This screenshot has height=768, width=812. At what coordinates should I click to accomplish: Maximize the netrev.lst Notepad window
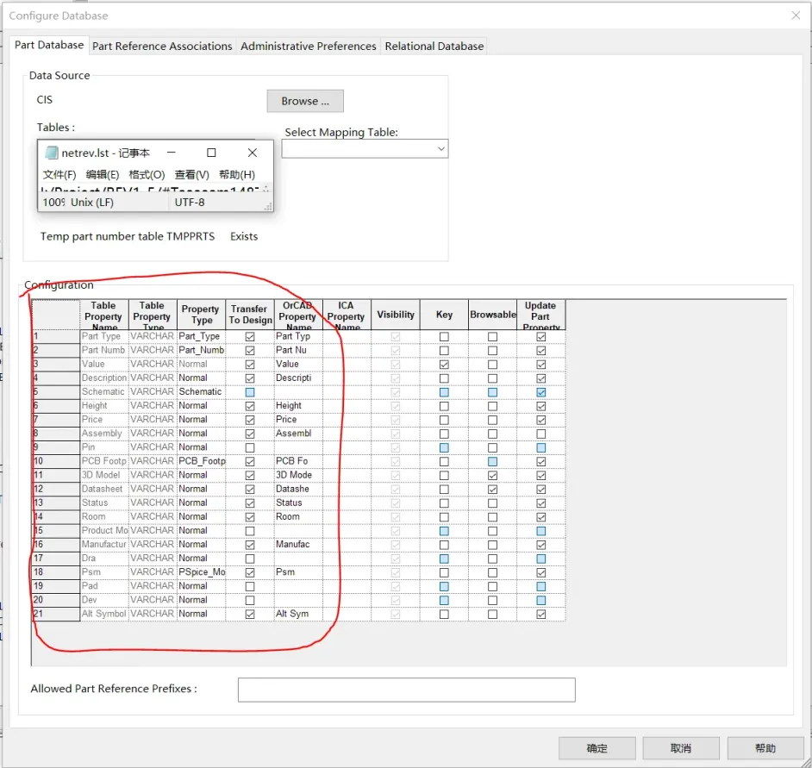pos(210,153)
